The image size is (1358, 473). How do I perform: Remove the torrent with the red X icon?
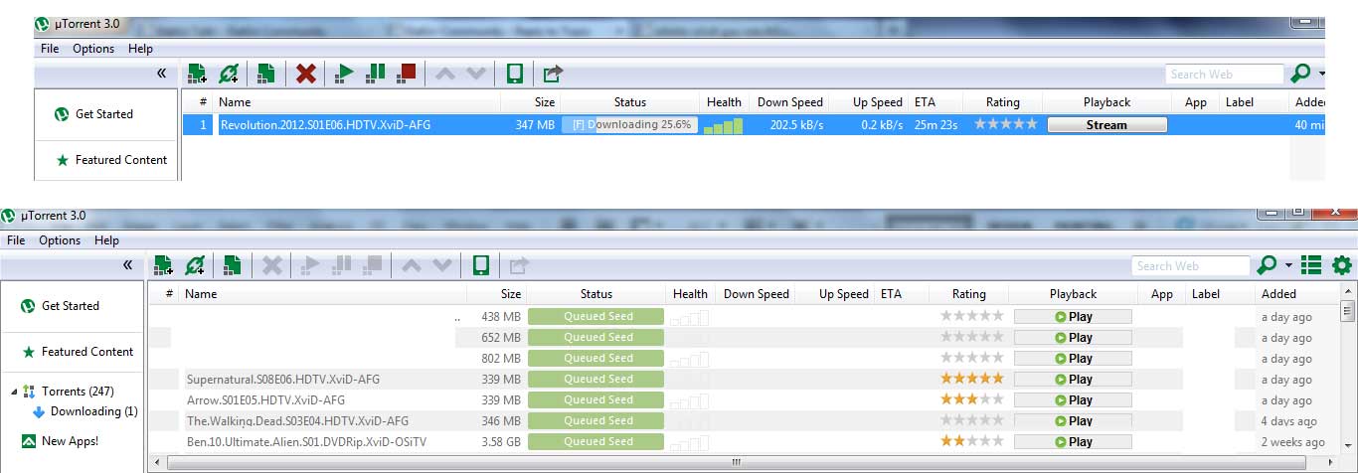(x=306, y=73)
